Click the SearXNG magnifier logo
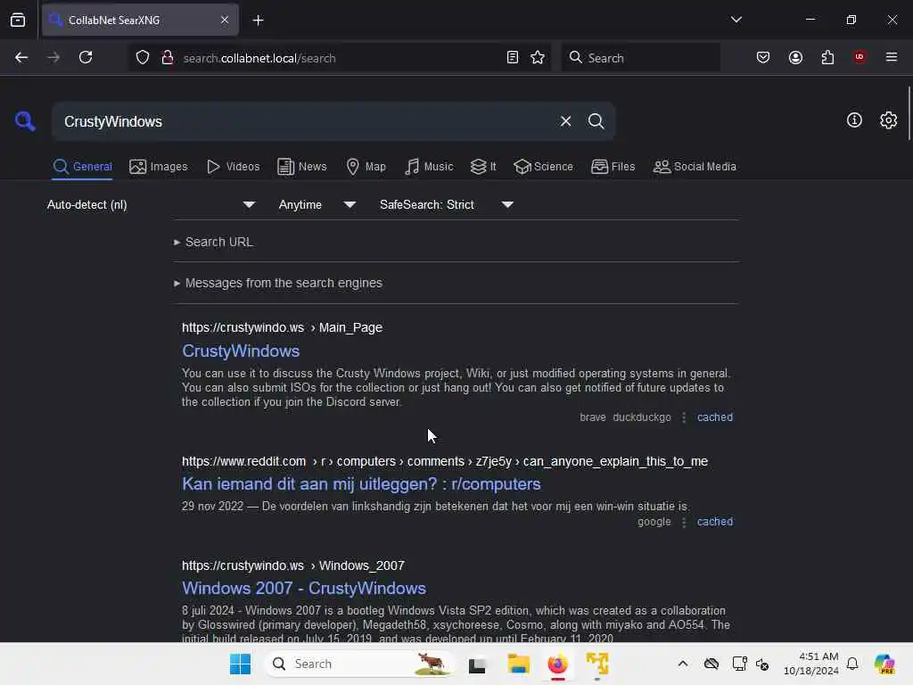The height and width of the screenshot is (685, 913). point(25,121)
